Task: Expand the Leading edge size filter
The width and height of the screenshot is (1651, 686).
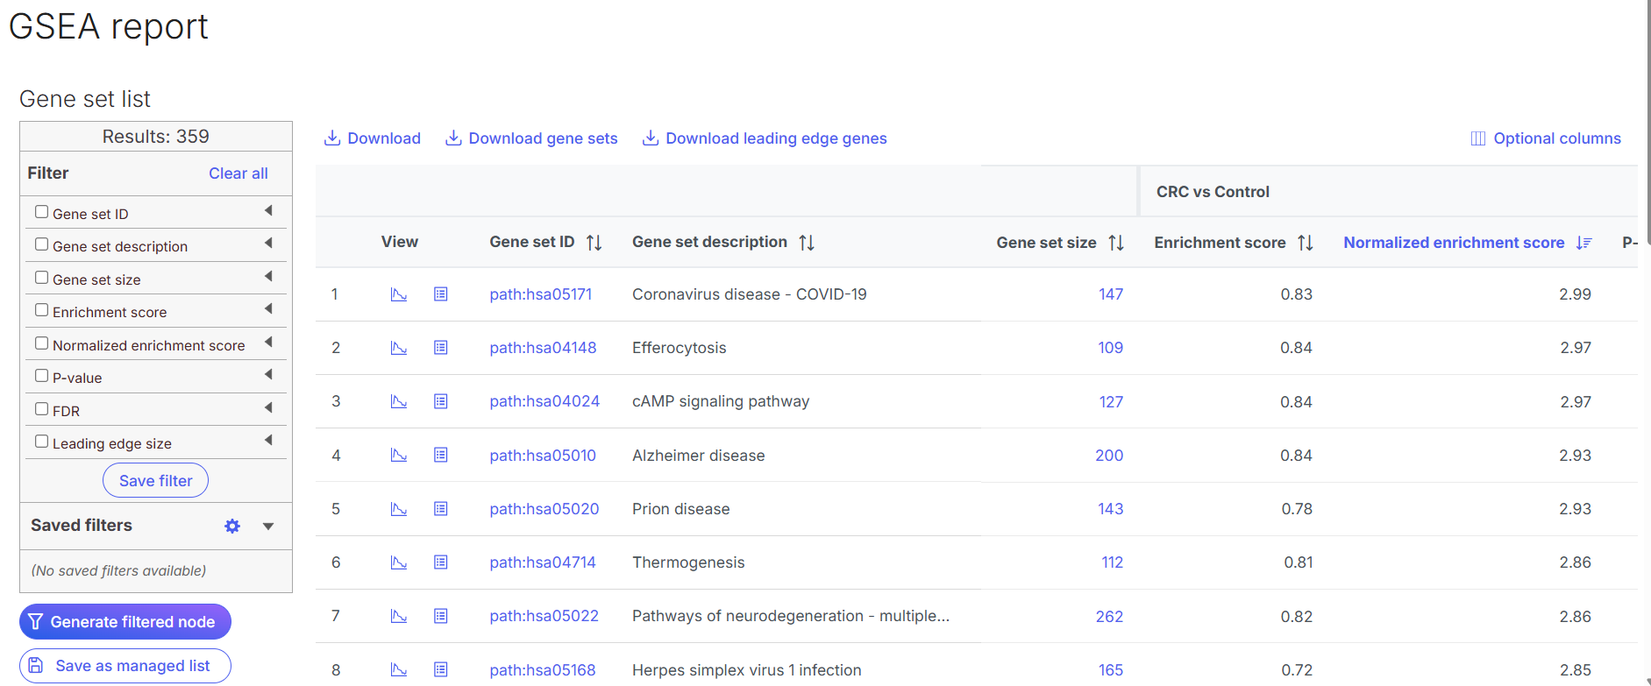Action: click(268, 441)
